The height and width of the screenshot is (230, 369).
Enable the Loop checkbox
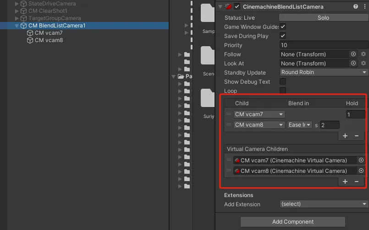click(283, 91)
